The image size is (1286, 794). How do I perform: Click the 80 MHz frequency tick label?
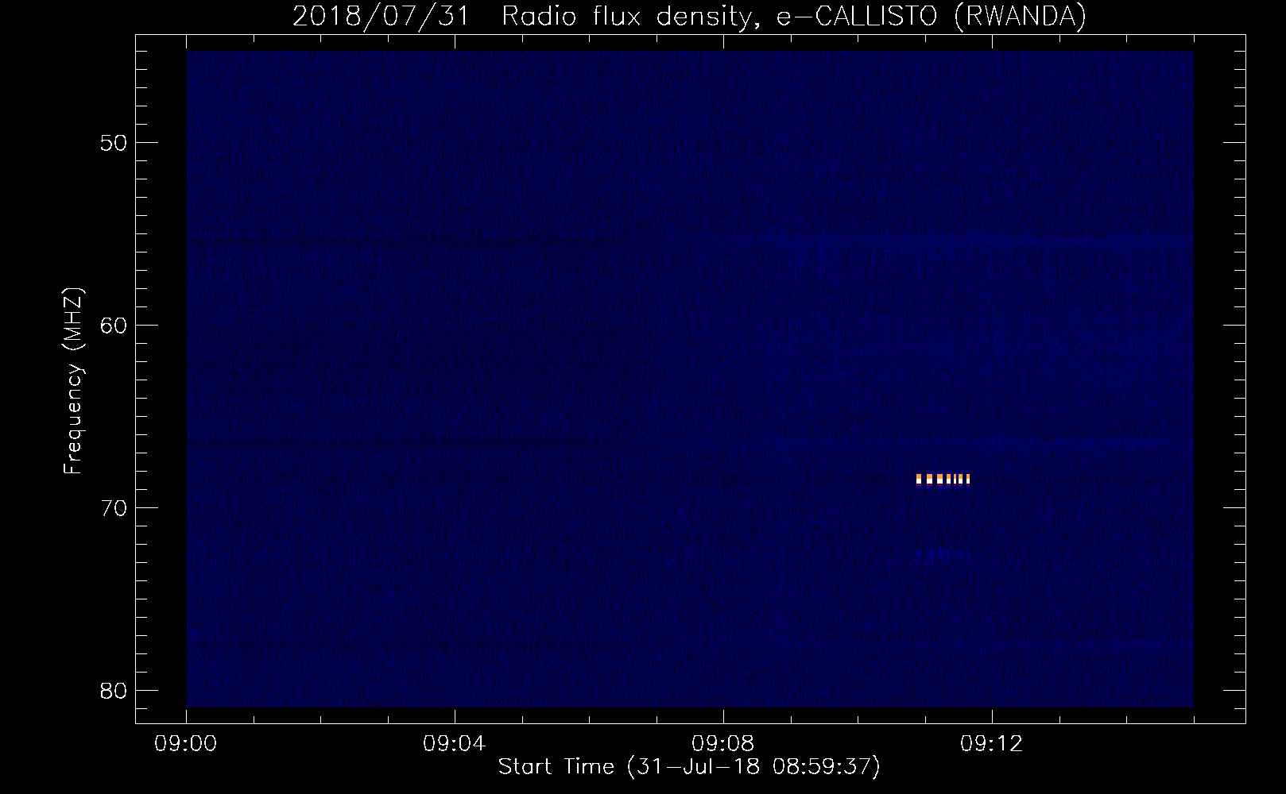pos(114,690)
